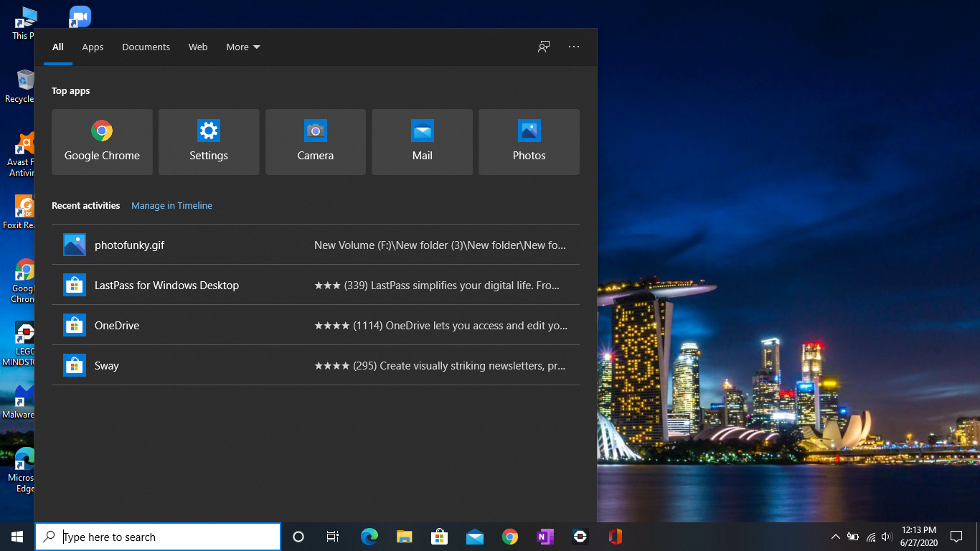
Task: Click the battery status tray icon
Action: [853, 537]
